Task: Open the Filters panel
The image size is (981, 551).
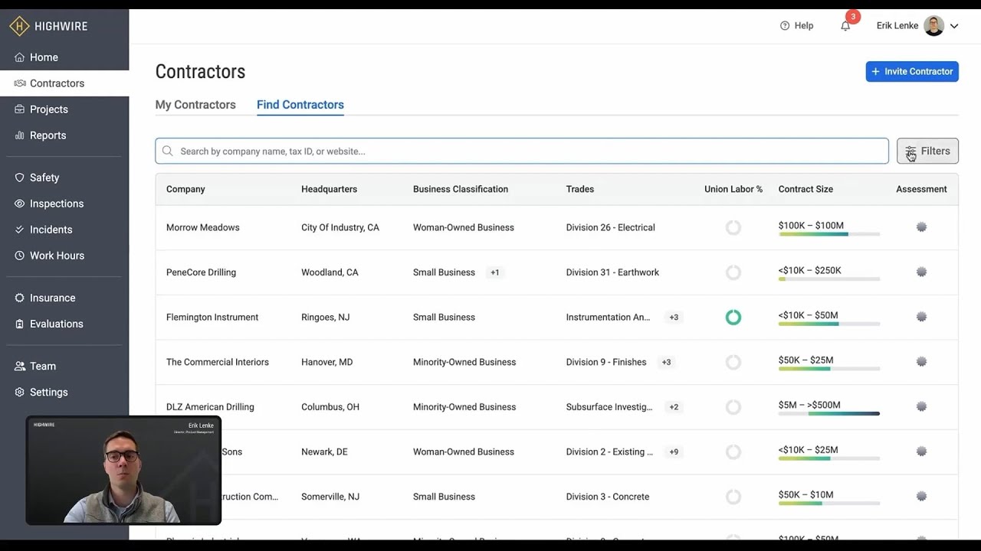Action: [927, 151]
